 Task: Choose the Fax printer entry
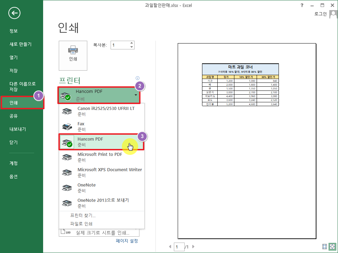pos(102,126)
